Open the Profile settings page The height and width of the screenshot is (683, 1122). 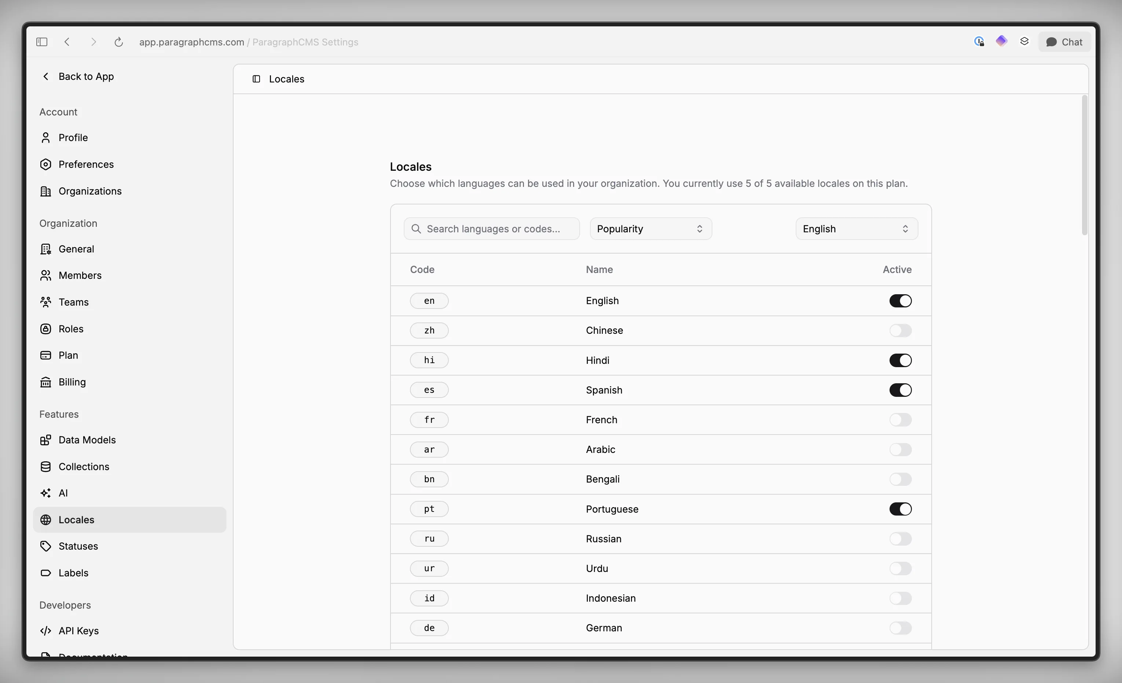(x=130, y=137)
